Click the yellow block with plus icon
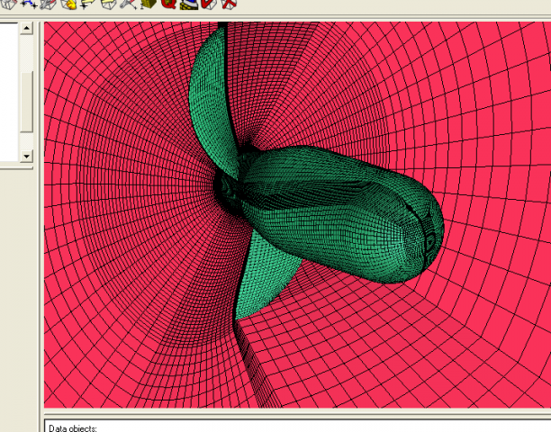Screen dimensions: 551x432 click(88, 4)
